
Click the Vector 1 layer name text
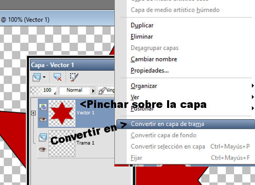click(x=85, y=113)
